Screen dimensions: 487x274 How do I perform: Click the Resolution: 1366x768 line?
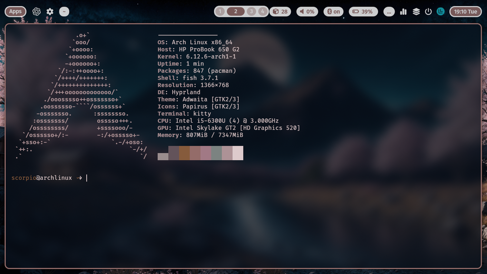[193, 85]
